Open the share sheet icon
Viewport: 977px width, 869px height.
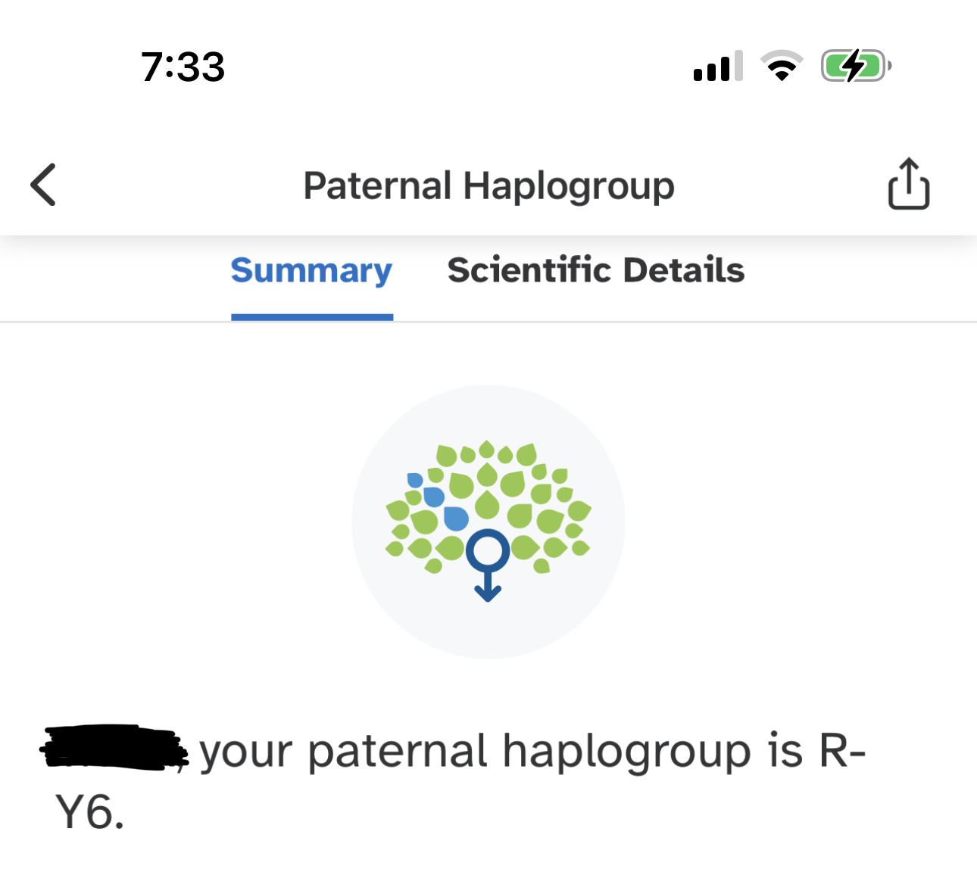pos(908,183)
